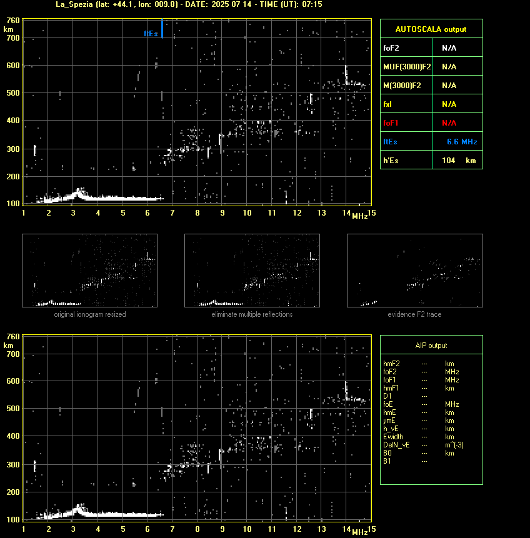Click the red foF1 label in AUTOSCALA table

pyautogui.click(x=391, y=123)
